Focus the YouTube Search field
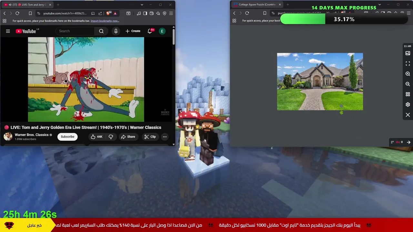Screen dimensions: 413x232 (x=75, y=31)
